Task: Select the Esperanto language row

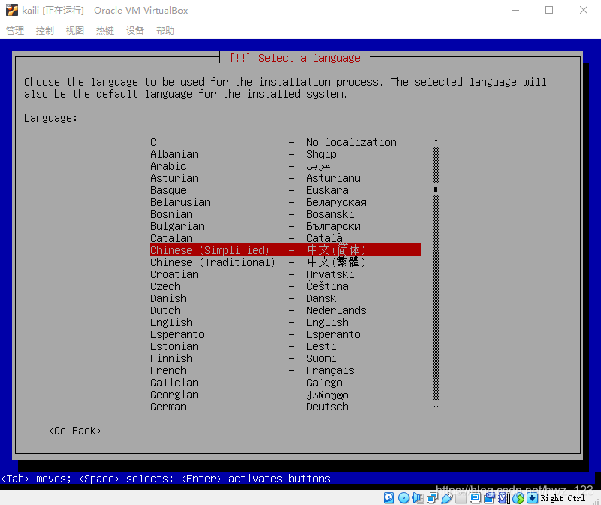Action: [x=285, y=334]
